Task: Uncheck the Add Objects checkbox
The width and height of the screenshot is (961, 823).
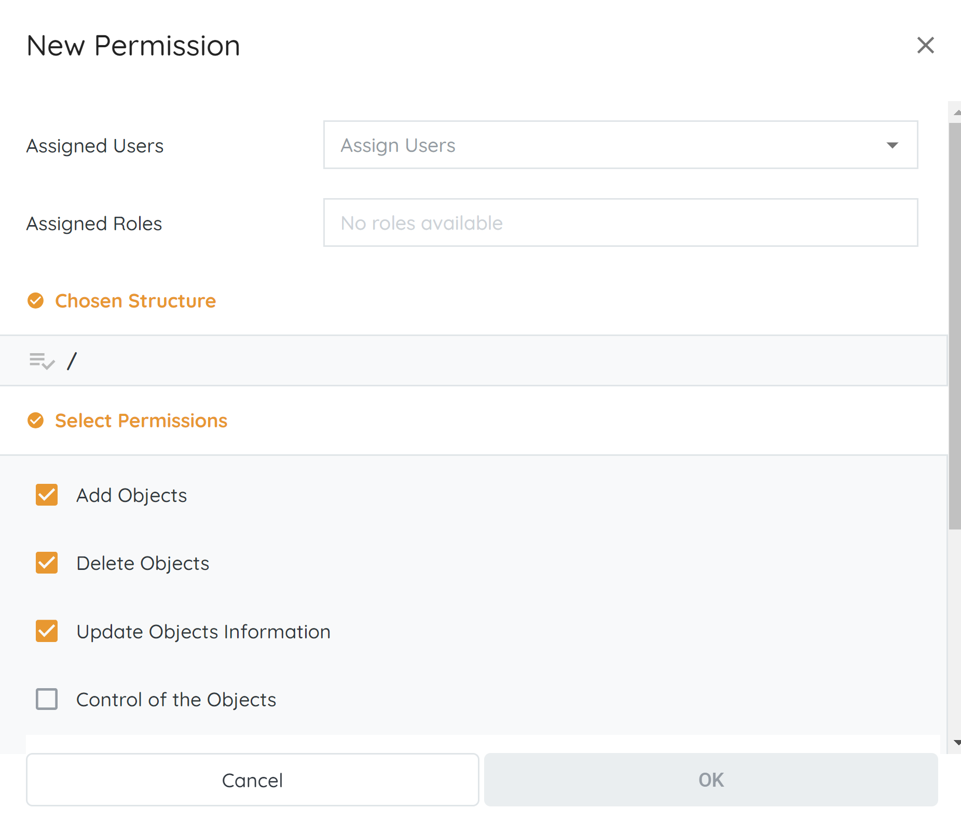Action: coord(47,495)
